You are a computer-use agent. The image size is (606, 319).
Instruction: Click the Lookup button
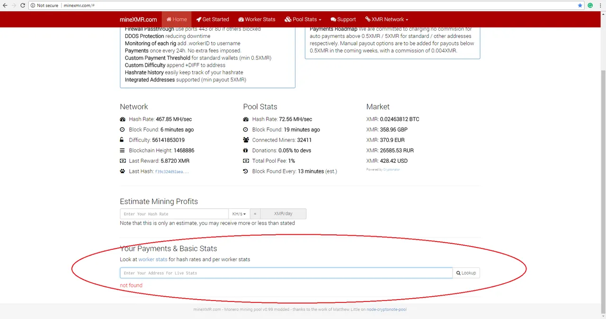coord(466,273)
